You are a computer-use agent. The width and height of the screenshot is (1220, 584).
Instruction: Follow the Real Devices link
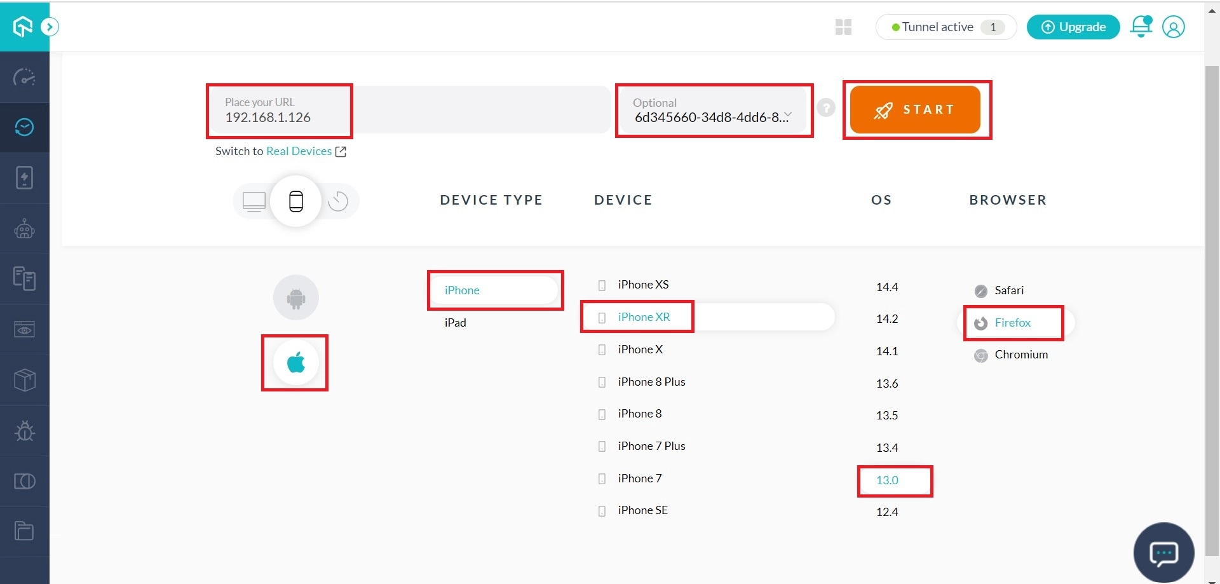pos(299,151)
